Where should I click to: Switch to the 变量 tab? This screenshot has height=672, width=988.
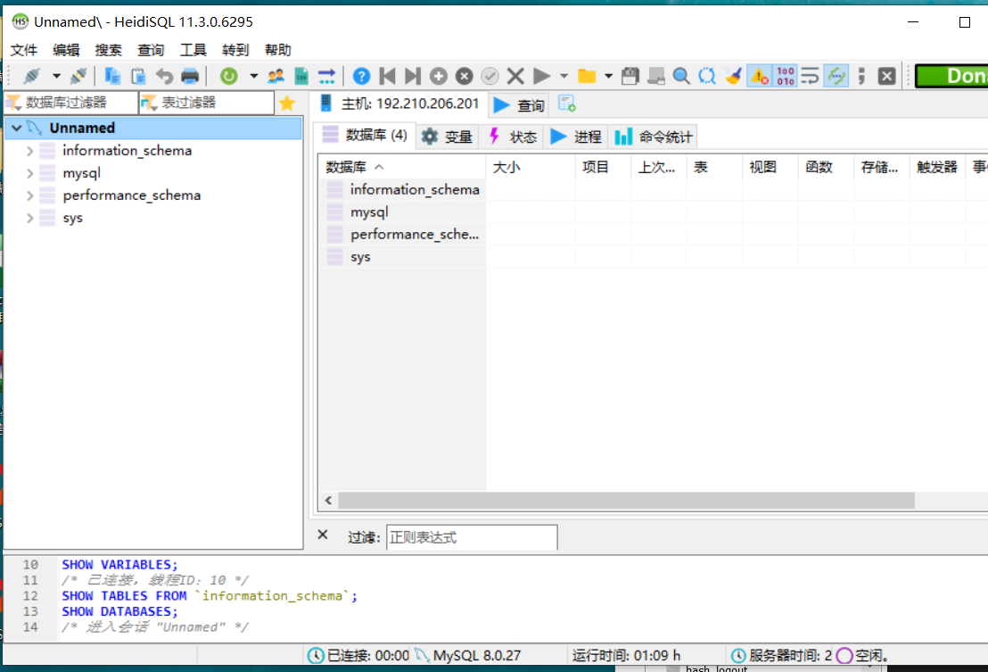coord(447,137)
